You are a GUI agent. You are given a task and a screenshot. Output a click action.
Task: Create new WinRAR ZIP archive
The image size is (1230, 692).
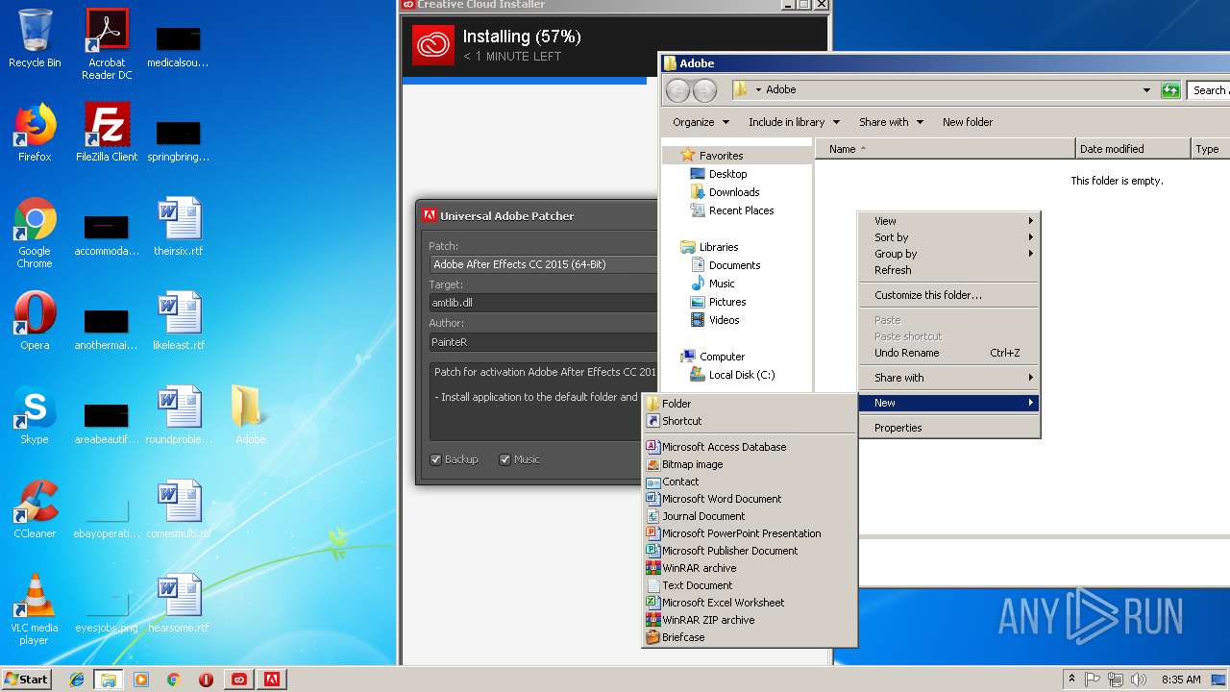pos(750,620)
